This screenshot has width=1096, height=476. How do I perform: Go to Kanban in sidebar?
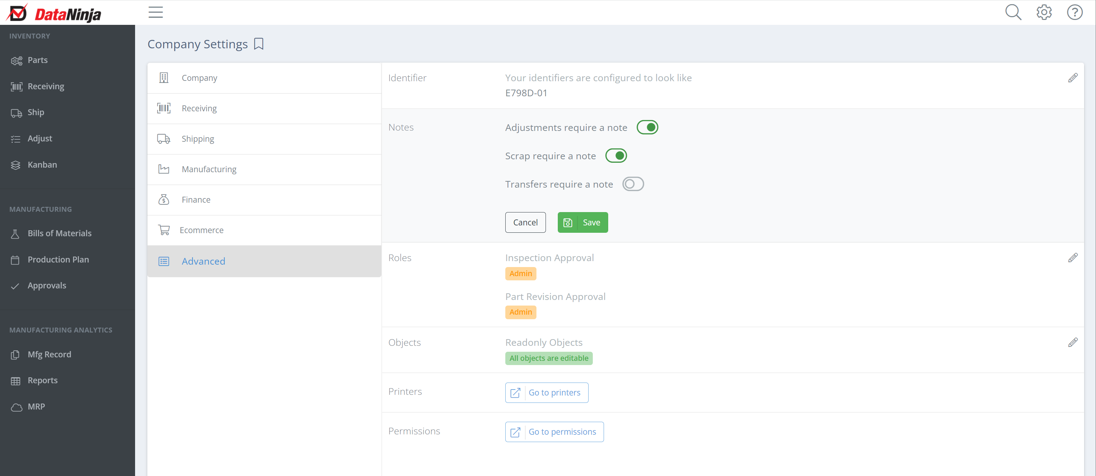click(x=42, y=164)
